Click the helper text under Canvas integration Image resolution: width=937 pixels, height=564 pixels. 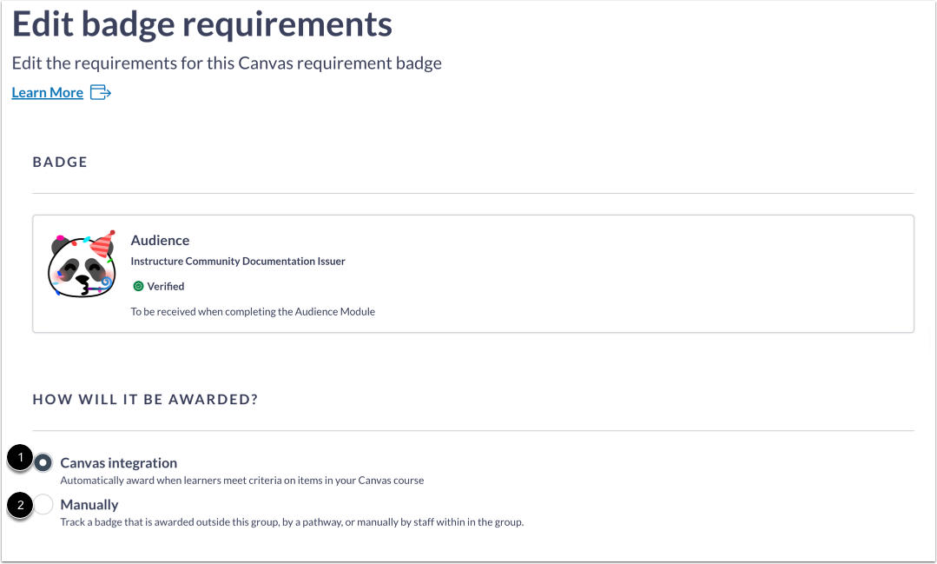tap(241, 480)
